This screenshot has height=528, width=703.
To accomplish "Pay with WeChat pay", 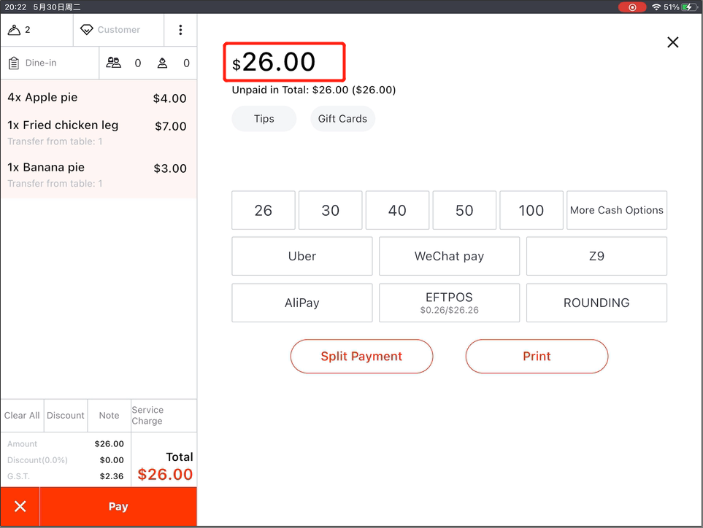I will [449, 256].
